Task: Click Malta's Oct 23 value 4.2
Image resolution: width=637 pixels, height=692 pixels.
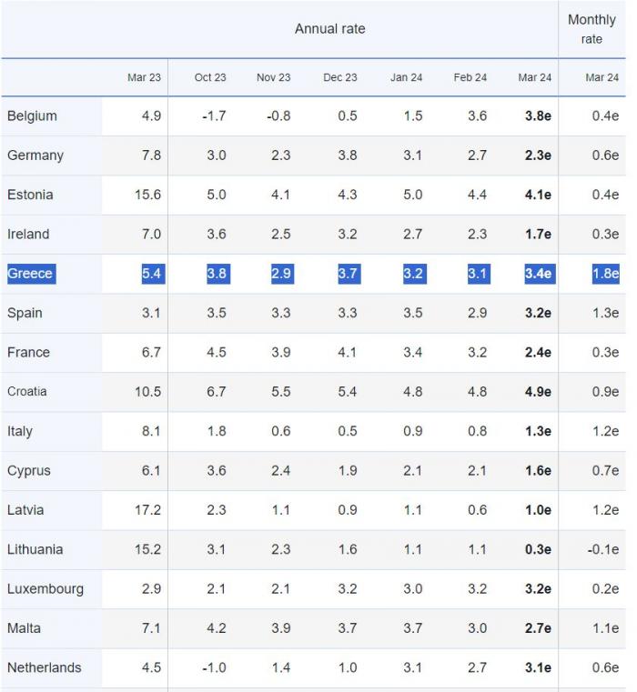Action: coord(217,628)
